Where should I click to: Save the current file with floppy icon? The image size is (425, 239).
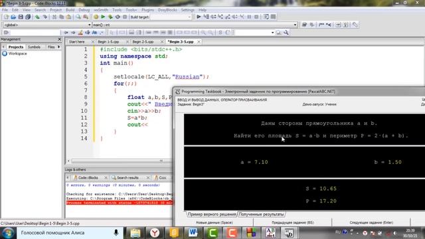(x=21, y=17)
